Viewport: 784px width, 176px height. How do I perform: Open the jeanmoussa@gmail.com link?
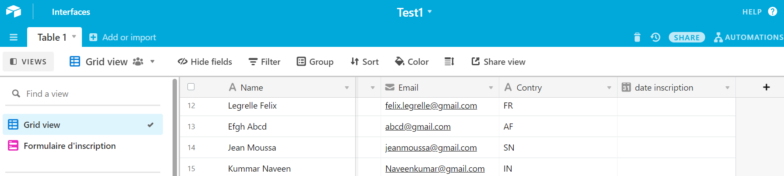pos(431,148)
